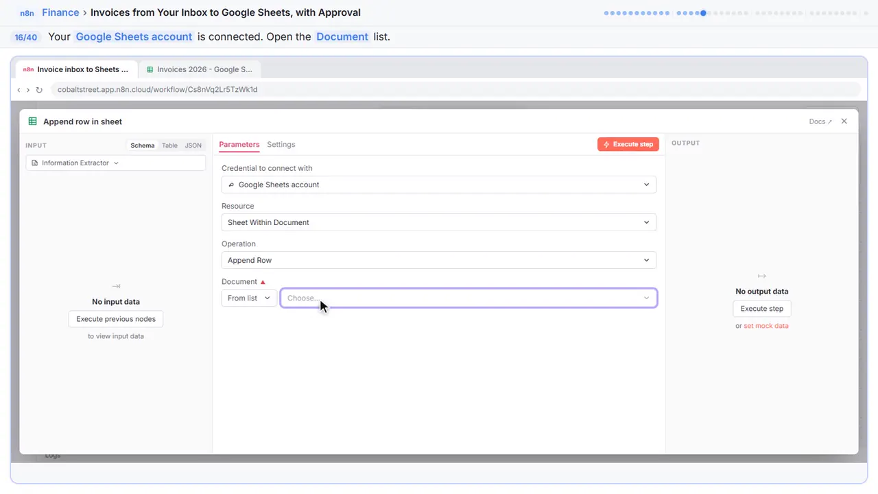Click the no input data arrow icon
The height and width of the screenshot is (494, 878).
coord(116,286)
